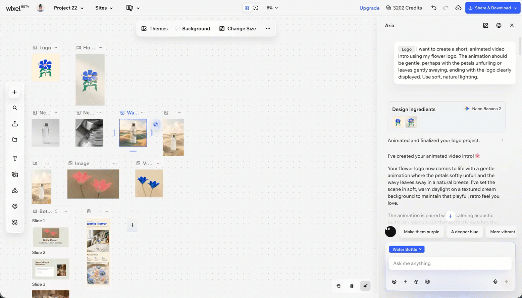Viewport: 522px width, 298px height.
Task: Collapse the Bot... presentation slides
Action: click(x=56, y=211)
